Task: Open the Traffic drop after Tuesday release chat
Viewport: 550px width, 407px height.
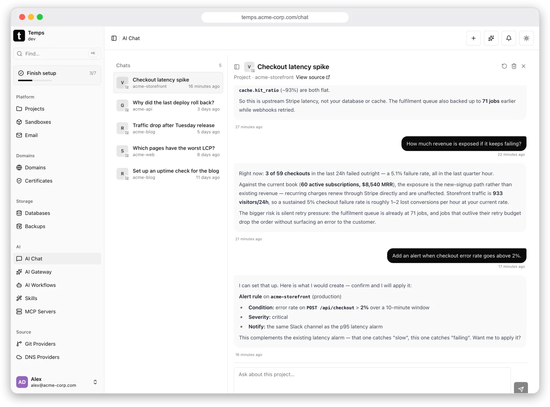Action: click(168, 128)
